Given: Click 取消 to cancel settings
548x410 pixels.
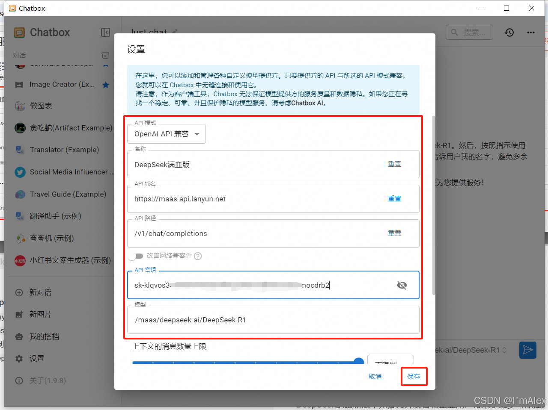Looking at the screenshot, I should click(x=375, y=377).
